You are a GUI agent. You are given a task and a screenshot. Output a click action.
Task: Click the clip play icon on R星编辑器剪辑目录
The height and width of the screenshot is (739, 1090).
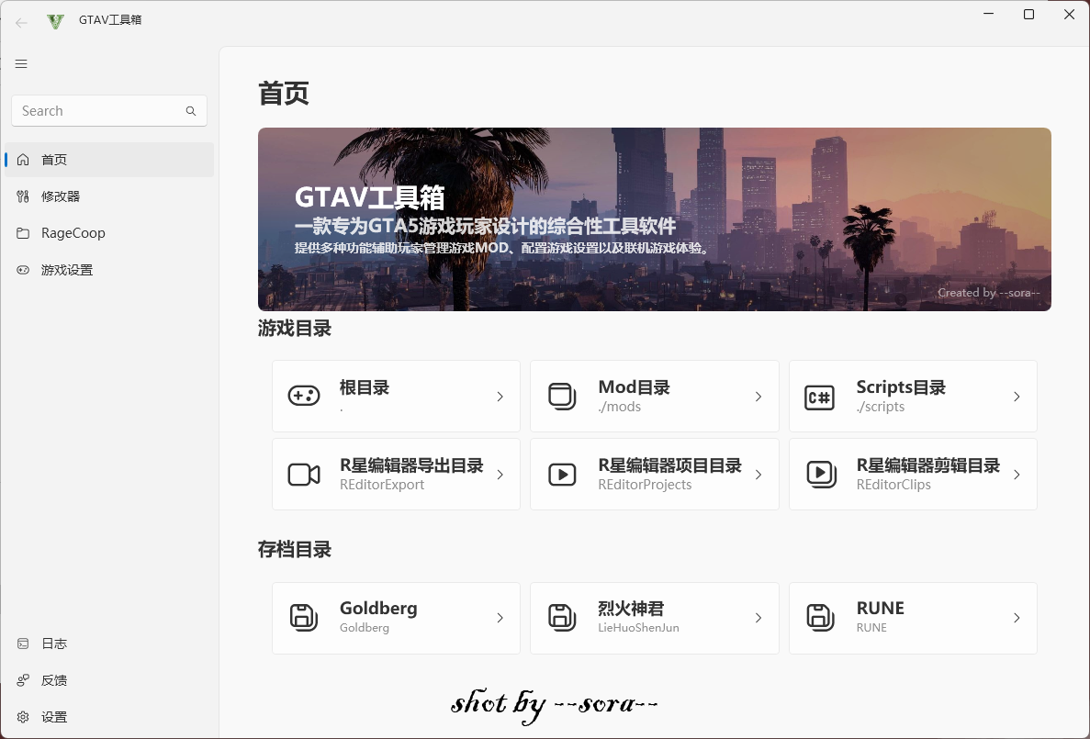coord(820,474)
